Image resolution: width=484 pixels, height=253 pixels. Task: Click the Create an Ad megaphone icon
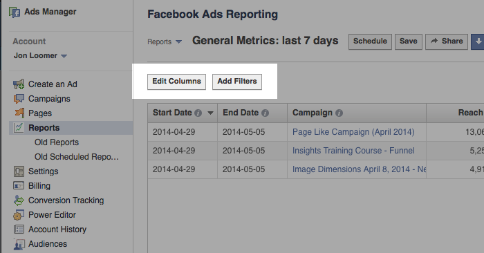click(19, 84)
